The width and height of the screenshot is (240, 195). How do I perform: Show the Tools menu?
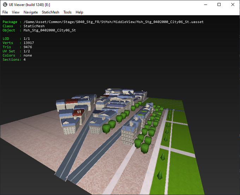pyautogui.click(x=67, y=12)
